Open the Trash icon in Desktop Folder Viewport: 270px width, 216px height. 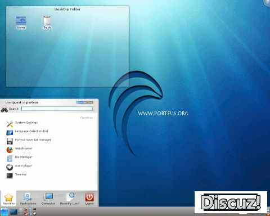tap(47, 22)
